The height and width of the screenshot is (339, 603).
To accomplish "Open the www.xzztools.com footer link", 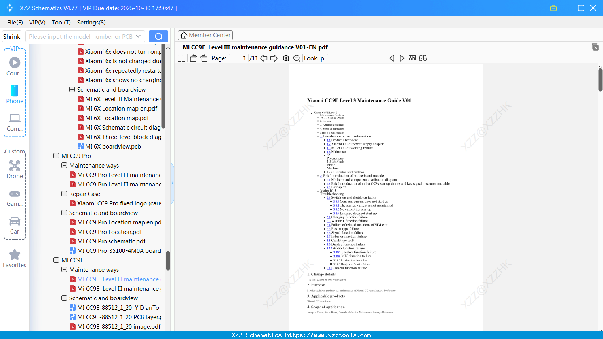I will click(328, 335).
